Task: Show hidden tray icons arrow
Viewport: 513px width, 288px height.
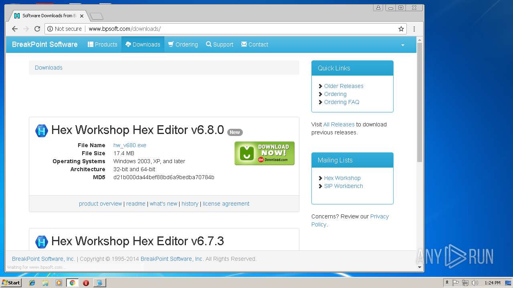Action: point(447,283)
